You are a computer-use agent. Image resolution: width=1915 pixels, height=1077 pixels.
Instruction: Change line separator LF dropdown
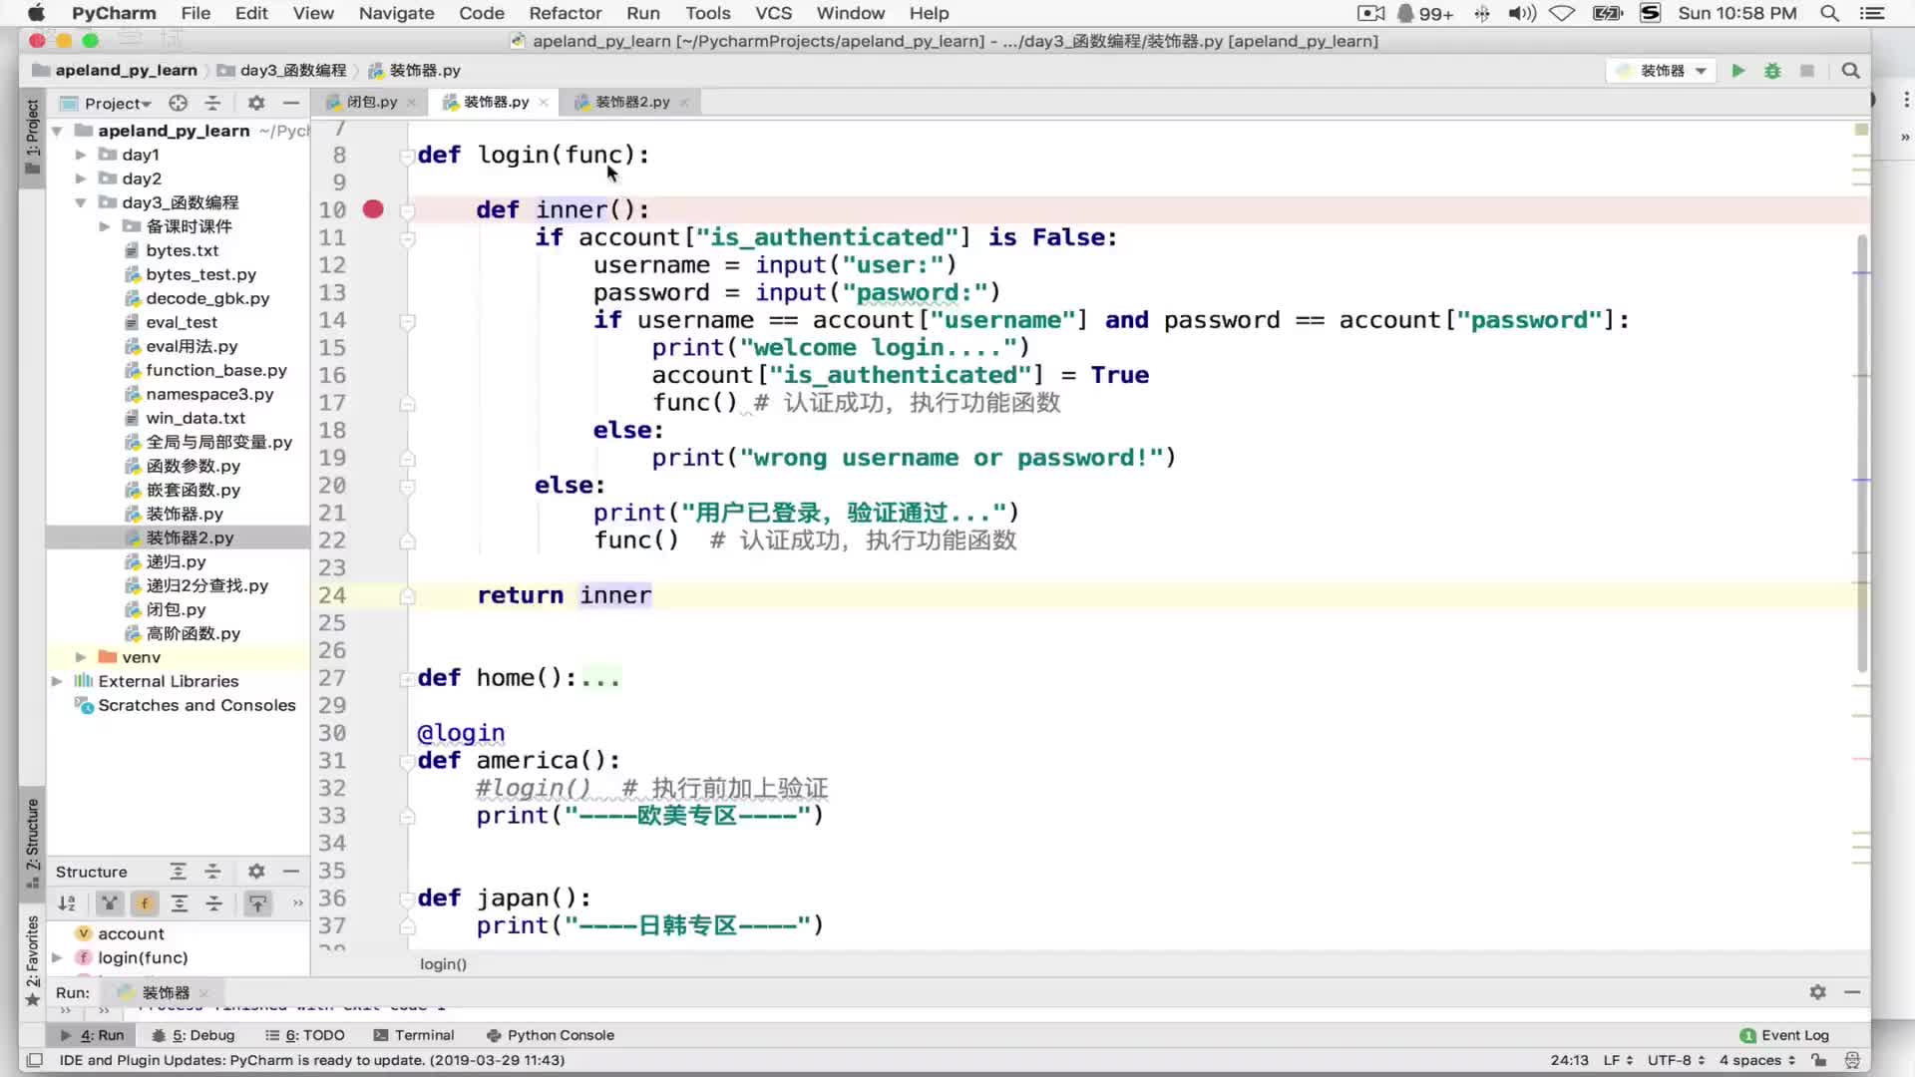coord(1619,1060)
